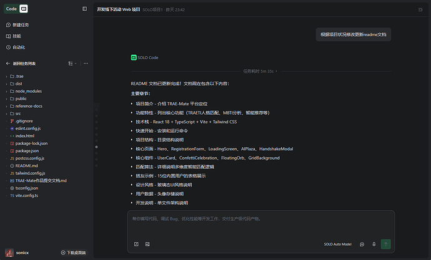Click the 项目简介 bullet line
The height and width of the screenshot is (260, 431).
pos(172,104)
